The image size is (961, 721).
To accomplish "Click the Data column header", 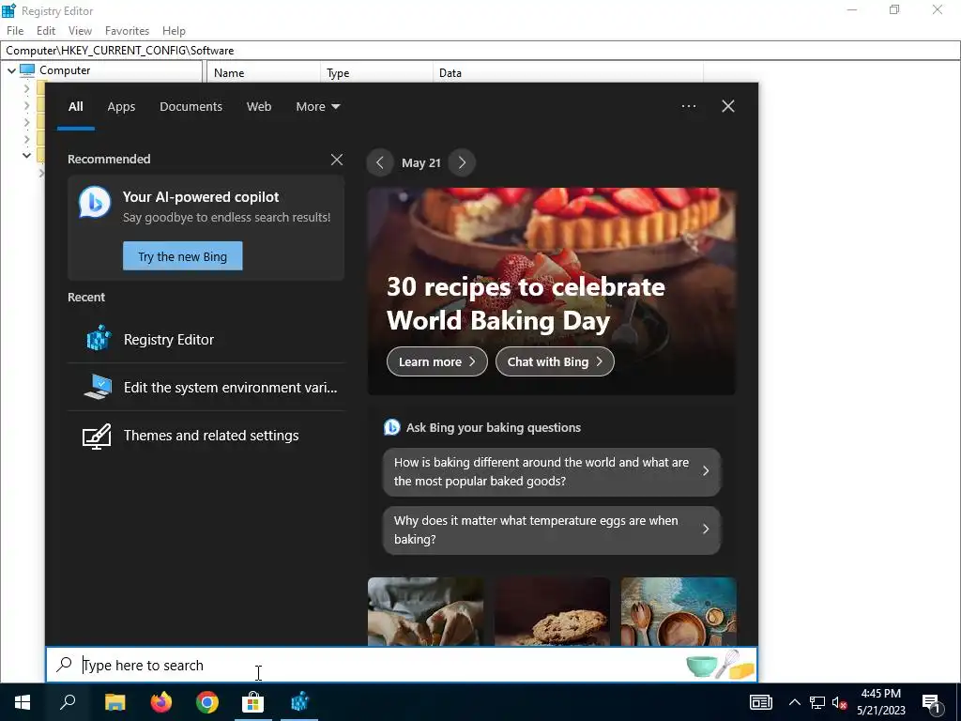I will (x=568, y=72).
